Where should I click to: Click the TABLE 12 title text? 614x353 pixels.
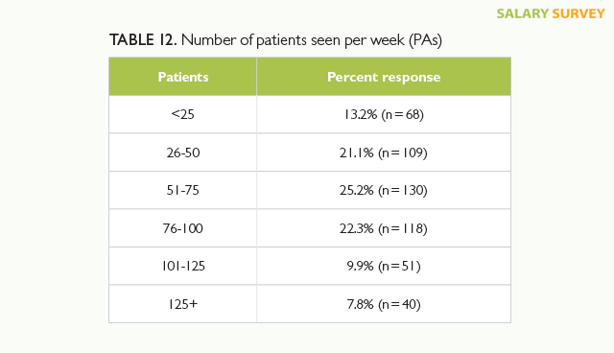[x=275, y=40]
